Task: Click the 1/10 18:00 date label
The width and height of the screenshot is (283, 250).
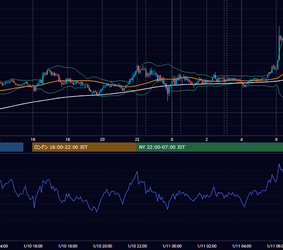Action: (x=68, y=246)
